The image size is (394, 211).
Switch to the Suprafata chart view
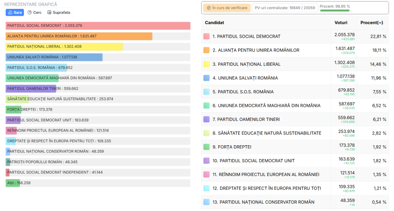pos(58,12)
